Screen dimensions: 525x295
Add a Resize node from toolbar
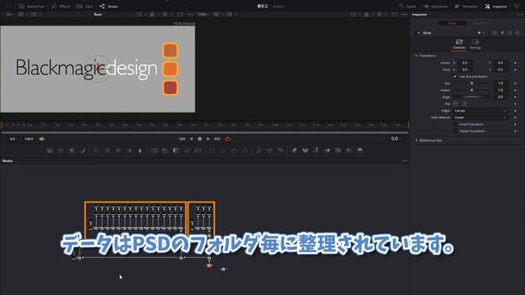[x=187, y=151]
